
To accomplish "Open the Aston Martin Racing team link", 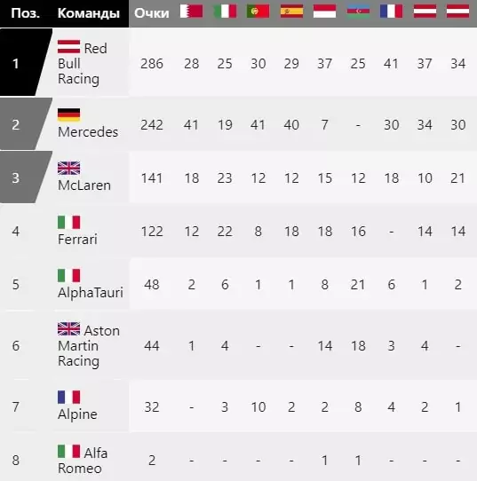I will pos(89,346).
